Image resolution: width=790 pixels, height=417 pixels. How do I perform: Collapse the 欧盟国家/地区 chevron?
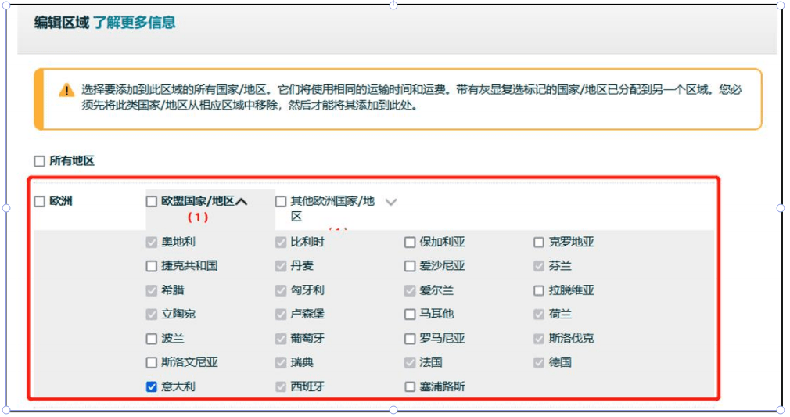[x=242, y=202]
